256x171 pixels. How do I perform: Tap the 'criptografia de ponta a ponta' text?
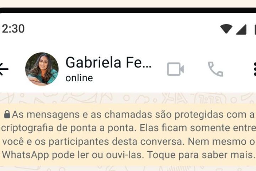[69, 128]
